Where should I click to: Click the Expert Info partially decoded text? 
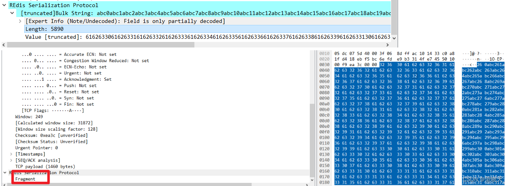[x=125, y=21]
